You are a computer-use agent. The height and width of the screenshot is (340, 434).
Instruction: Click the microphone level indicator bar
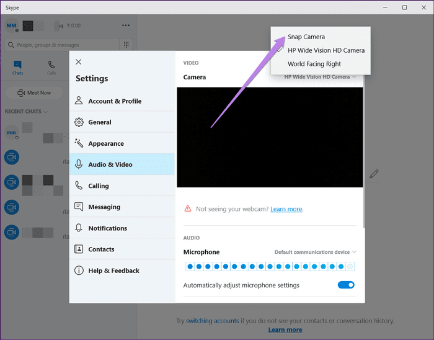click(x=269, y=266)
